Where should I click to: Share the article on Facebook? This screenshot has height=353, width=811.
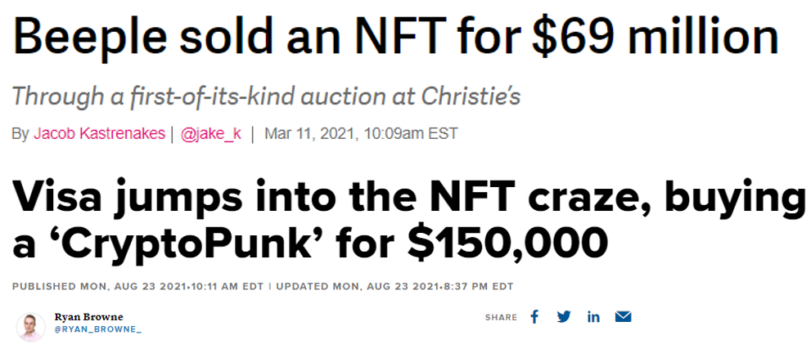[x=534, y=317]
